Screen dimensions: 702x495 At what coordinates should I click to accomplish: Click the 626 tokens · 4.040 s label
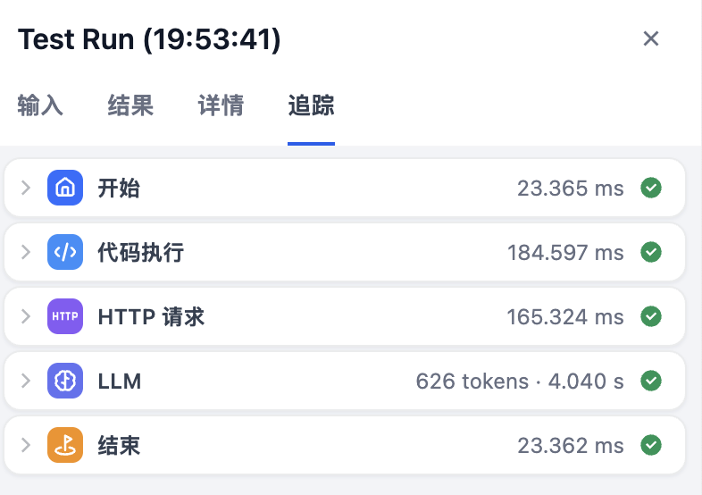click(520, 382)
